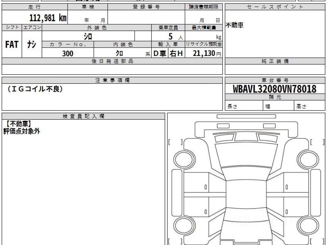Image resolution: width=327 pixels, height=245 pixels.
Task: Click the 後日発送部品 header
Action: click(112, 61)
